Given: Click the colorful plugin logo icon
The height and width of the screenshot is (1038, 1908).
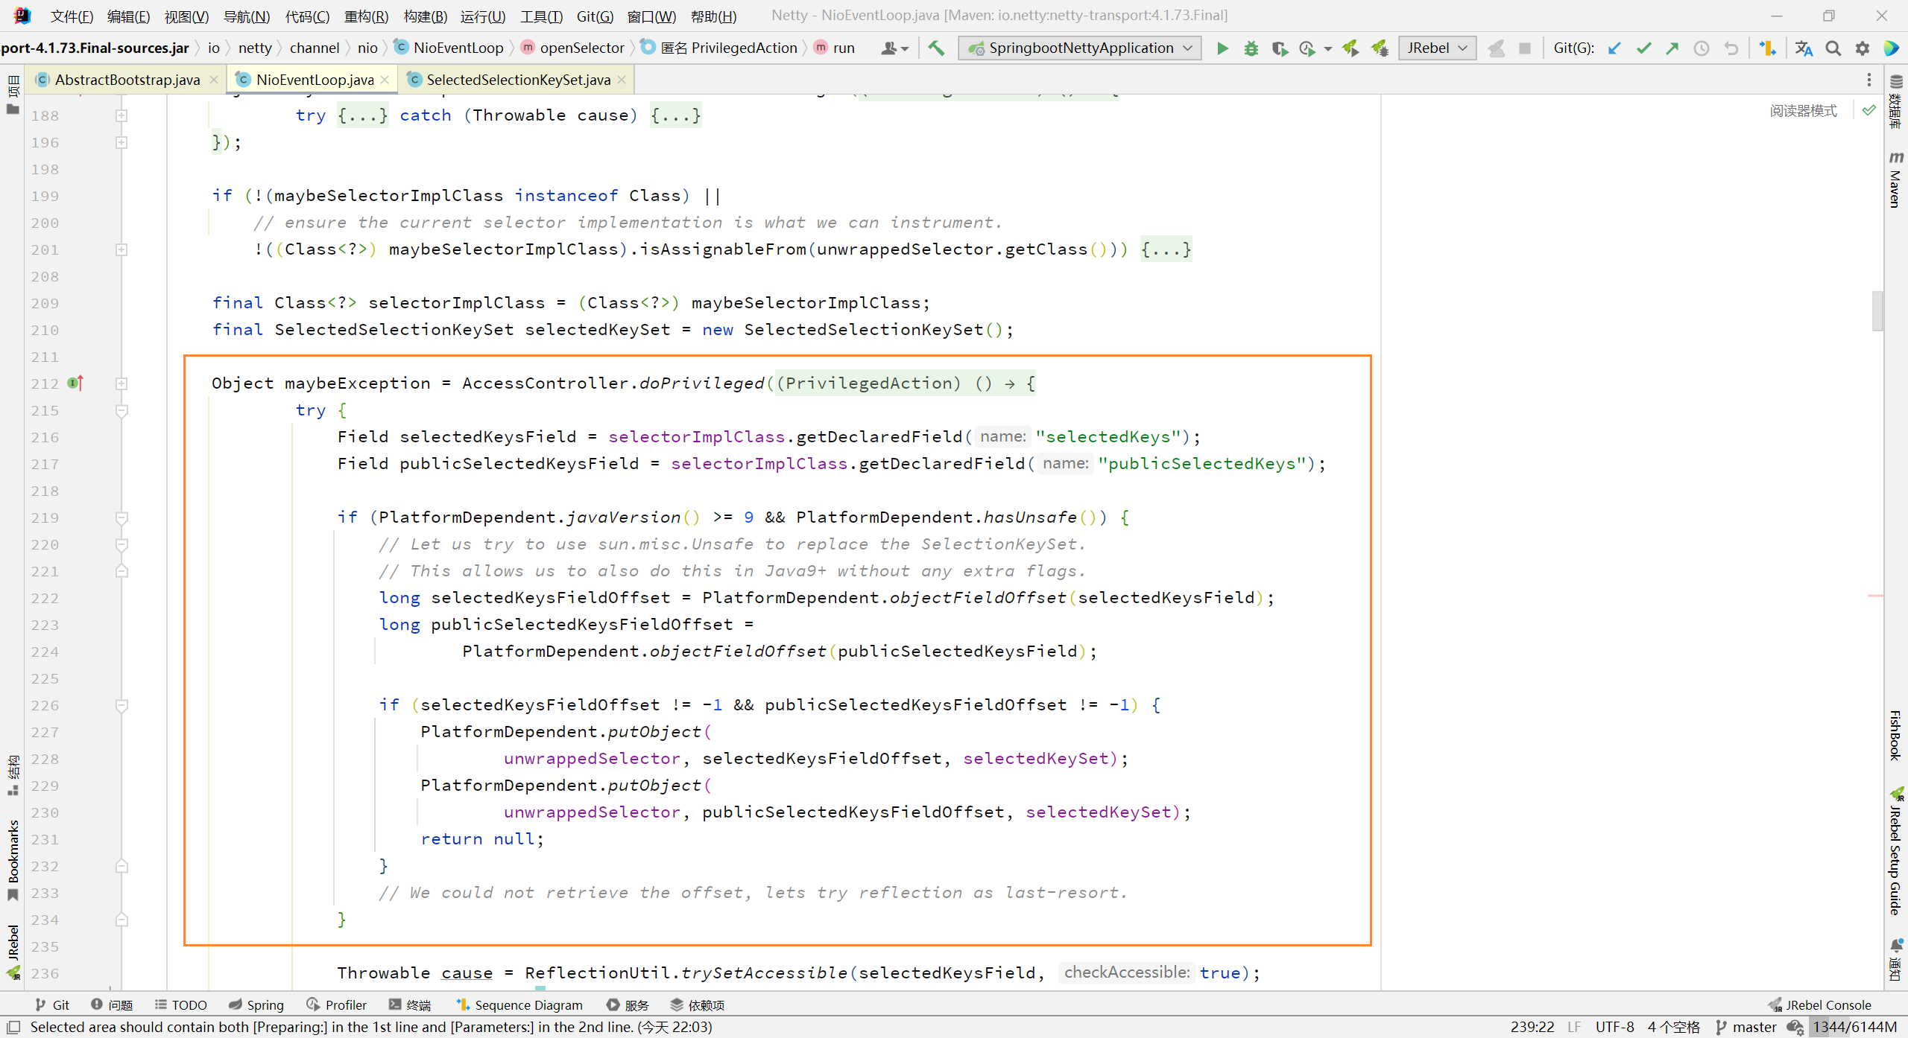Looking at the screenshot, I should click(1892, 48).
